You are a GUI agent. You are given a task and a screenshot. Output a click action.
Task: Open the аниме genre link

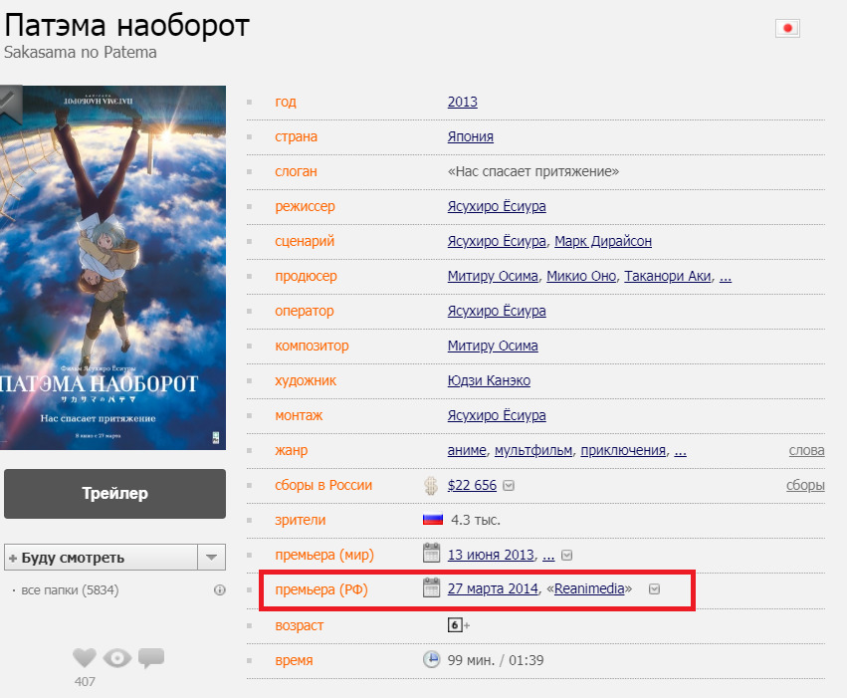click(467, 450)
